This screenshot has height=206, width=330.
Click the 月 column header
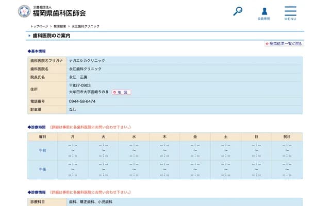[73, 136]
